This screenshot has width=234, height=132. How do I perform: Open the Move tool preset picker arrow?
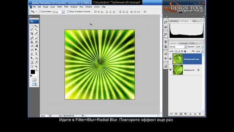(x=37, y=12)
